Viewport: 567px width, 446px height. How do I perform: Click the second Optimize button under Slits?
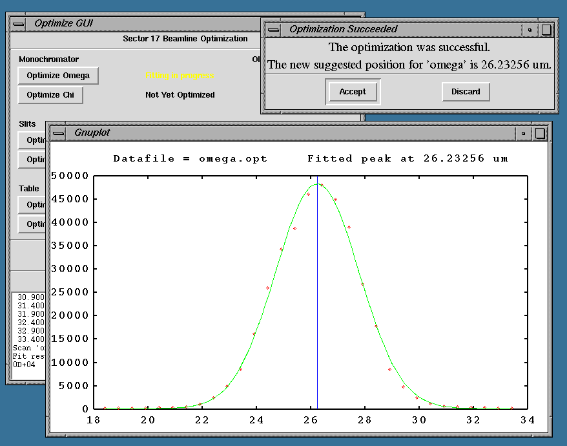[32, 159]
